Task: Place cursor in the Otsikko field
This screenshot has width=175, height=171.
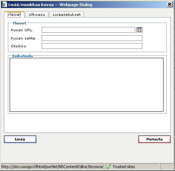Action: click(x=92, y=46)
